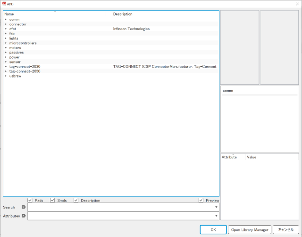Select the passives library row
The width and height of the screenshot is (302, 237).
click(111, 53)
